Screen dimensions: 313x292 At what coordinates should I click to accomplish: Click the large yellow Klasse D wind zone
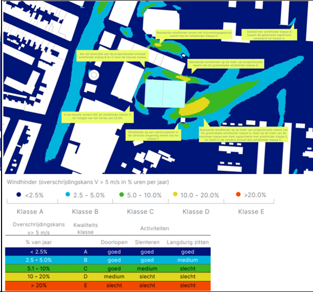point(194,107)
